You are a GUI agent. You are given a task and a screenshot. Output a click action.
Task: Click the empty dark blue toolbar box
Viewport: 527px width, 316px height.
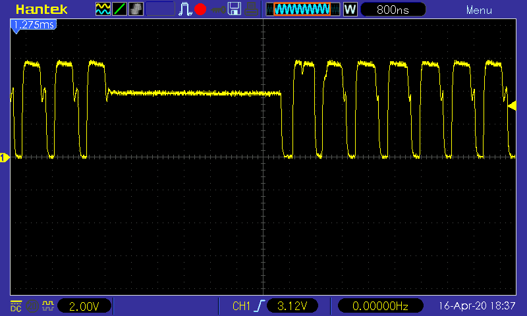click(x=160, y=9)
